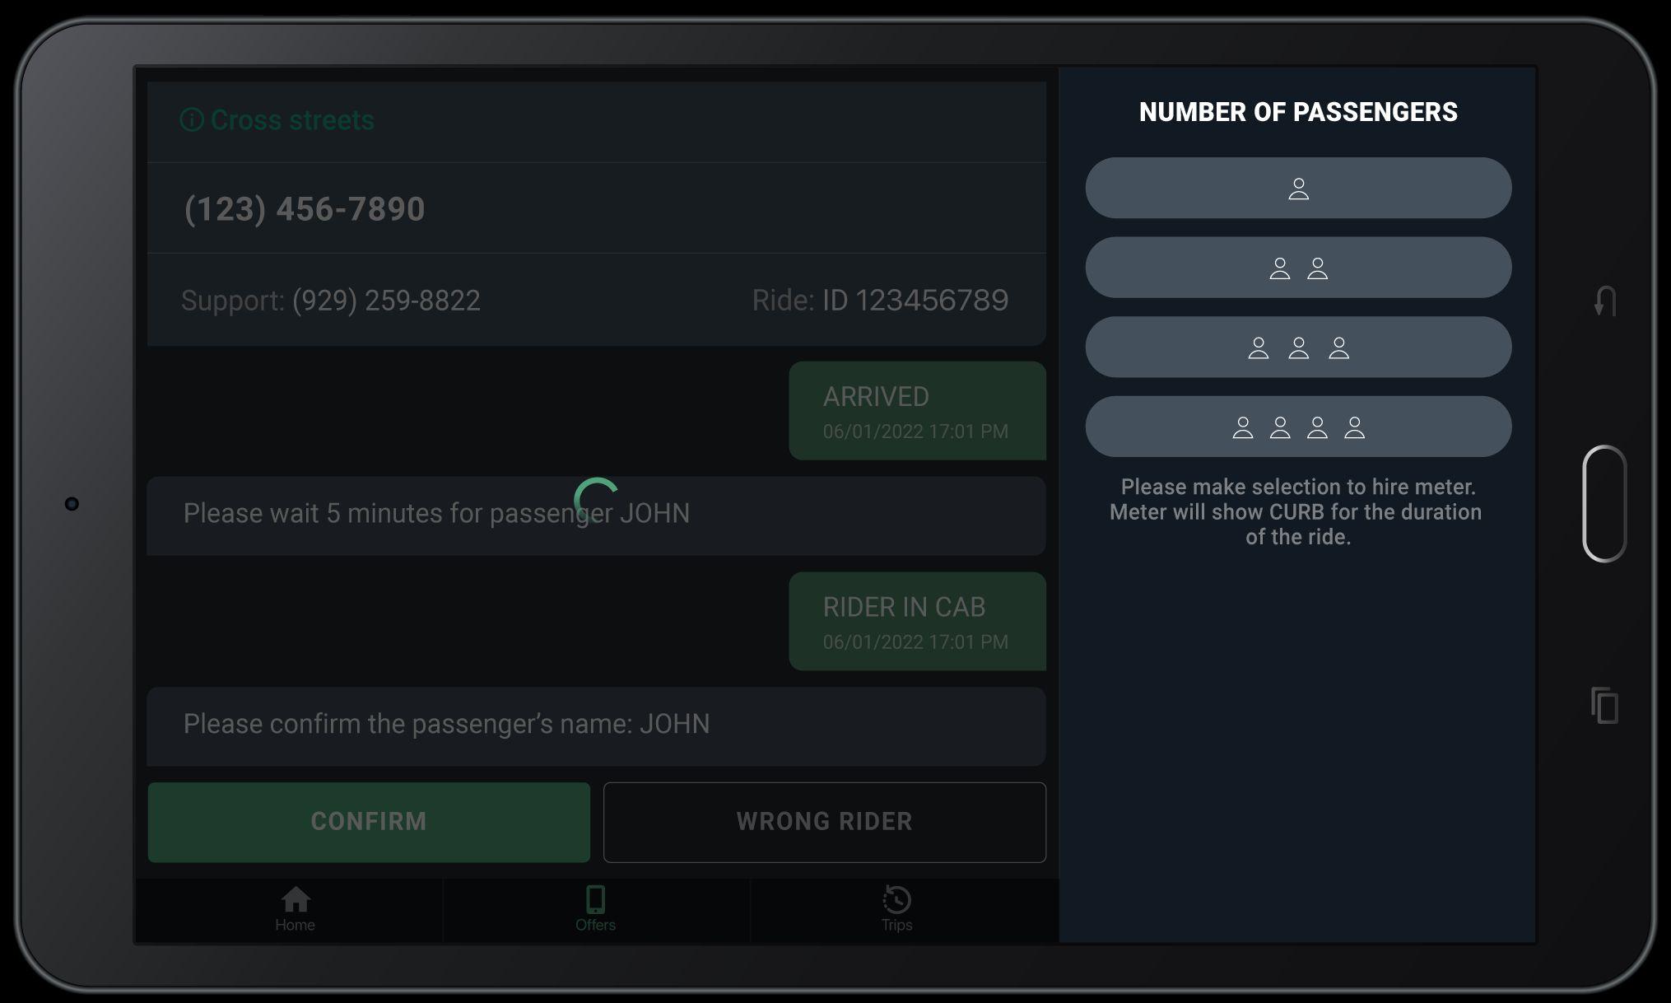Viewport: 1671px width, 1003px height.
Task: Select two passengers option
Action: [1298, 268]
